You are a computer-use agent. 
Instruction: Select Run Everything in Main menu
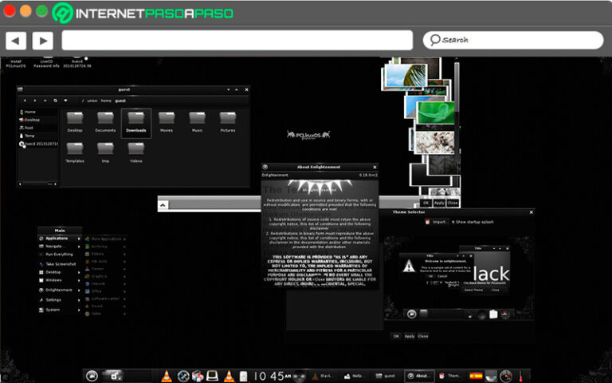coord(61,255)
